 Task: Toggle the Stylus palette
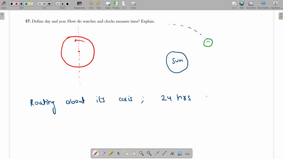point(4,4)
